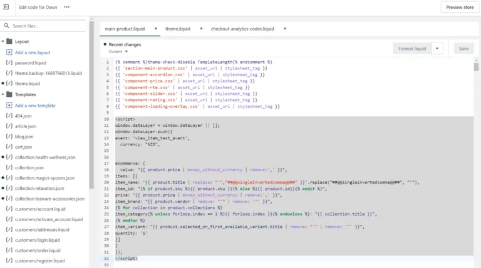
Task: Click the Add a new template plus icon
Action: click(x=9, y=105)
